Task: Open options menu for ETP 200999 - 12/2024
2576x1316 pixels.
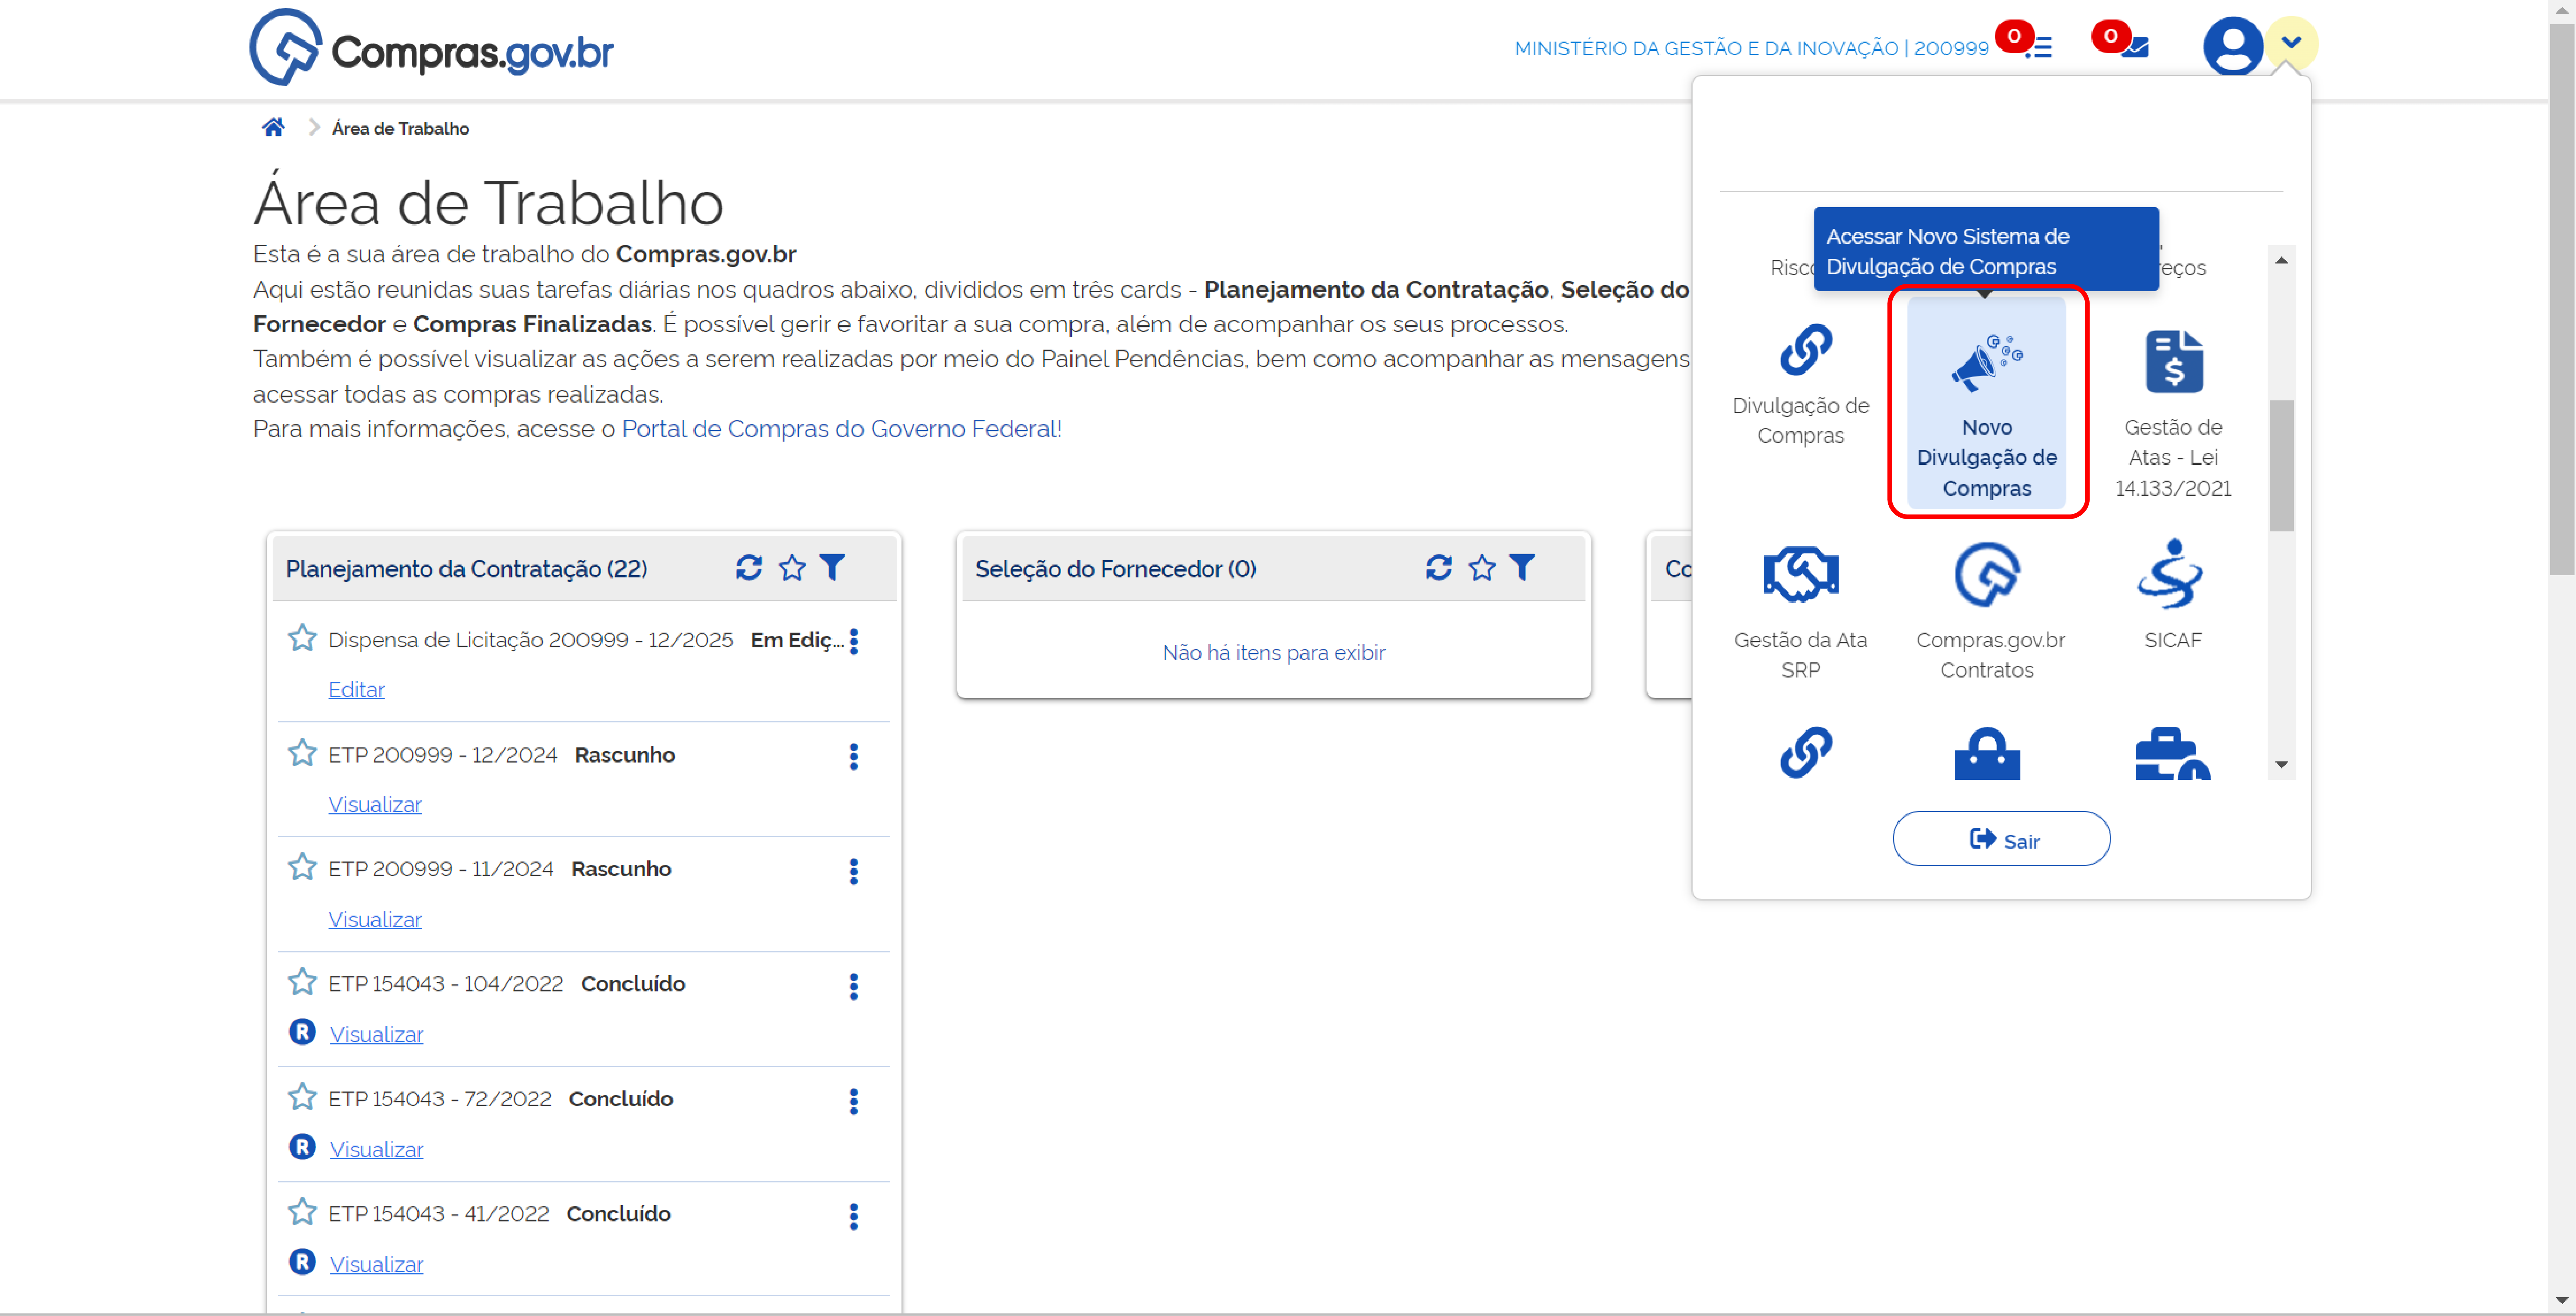Action: (x=853, y=757)
